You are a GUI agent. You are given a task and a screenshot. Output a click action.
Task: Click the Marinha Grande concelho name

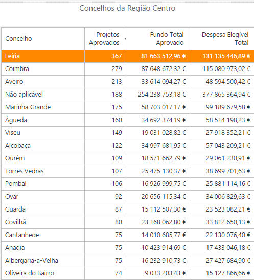click(x=28, y=107)
